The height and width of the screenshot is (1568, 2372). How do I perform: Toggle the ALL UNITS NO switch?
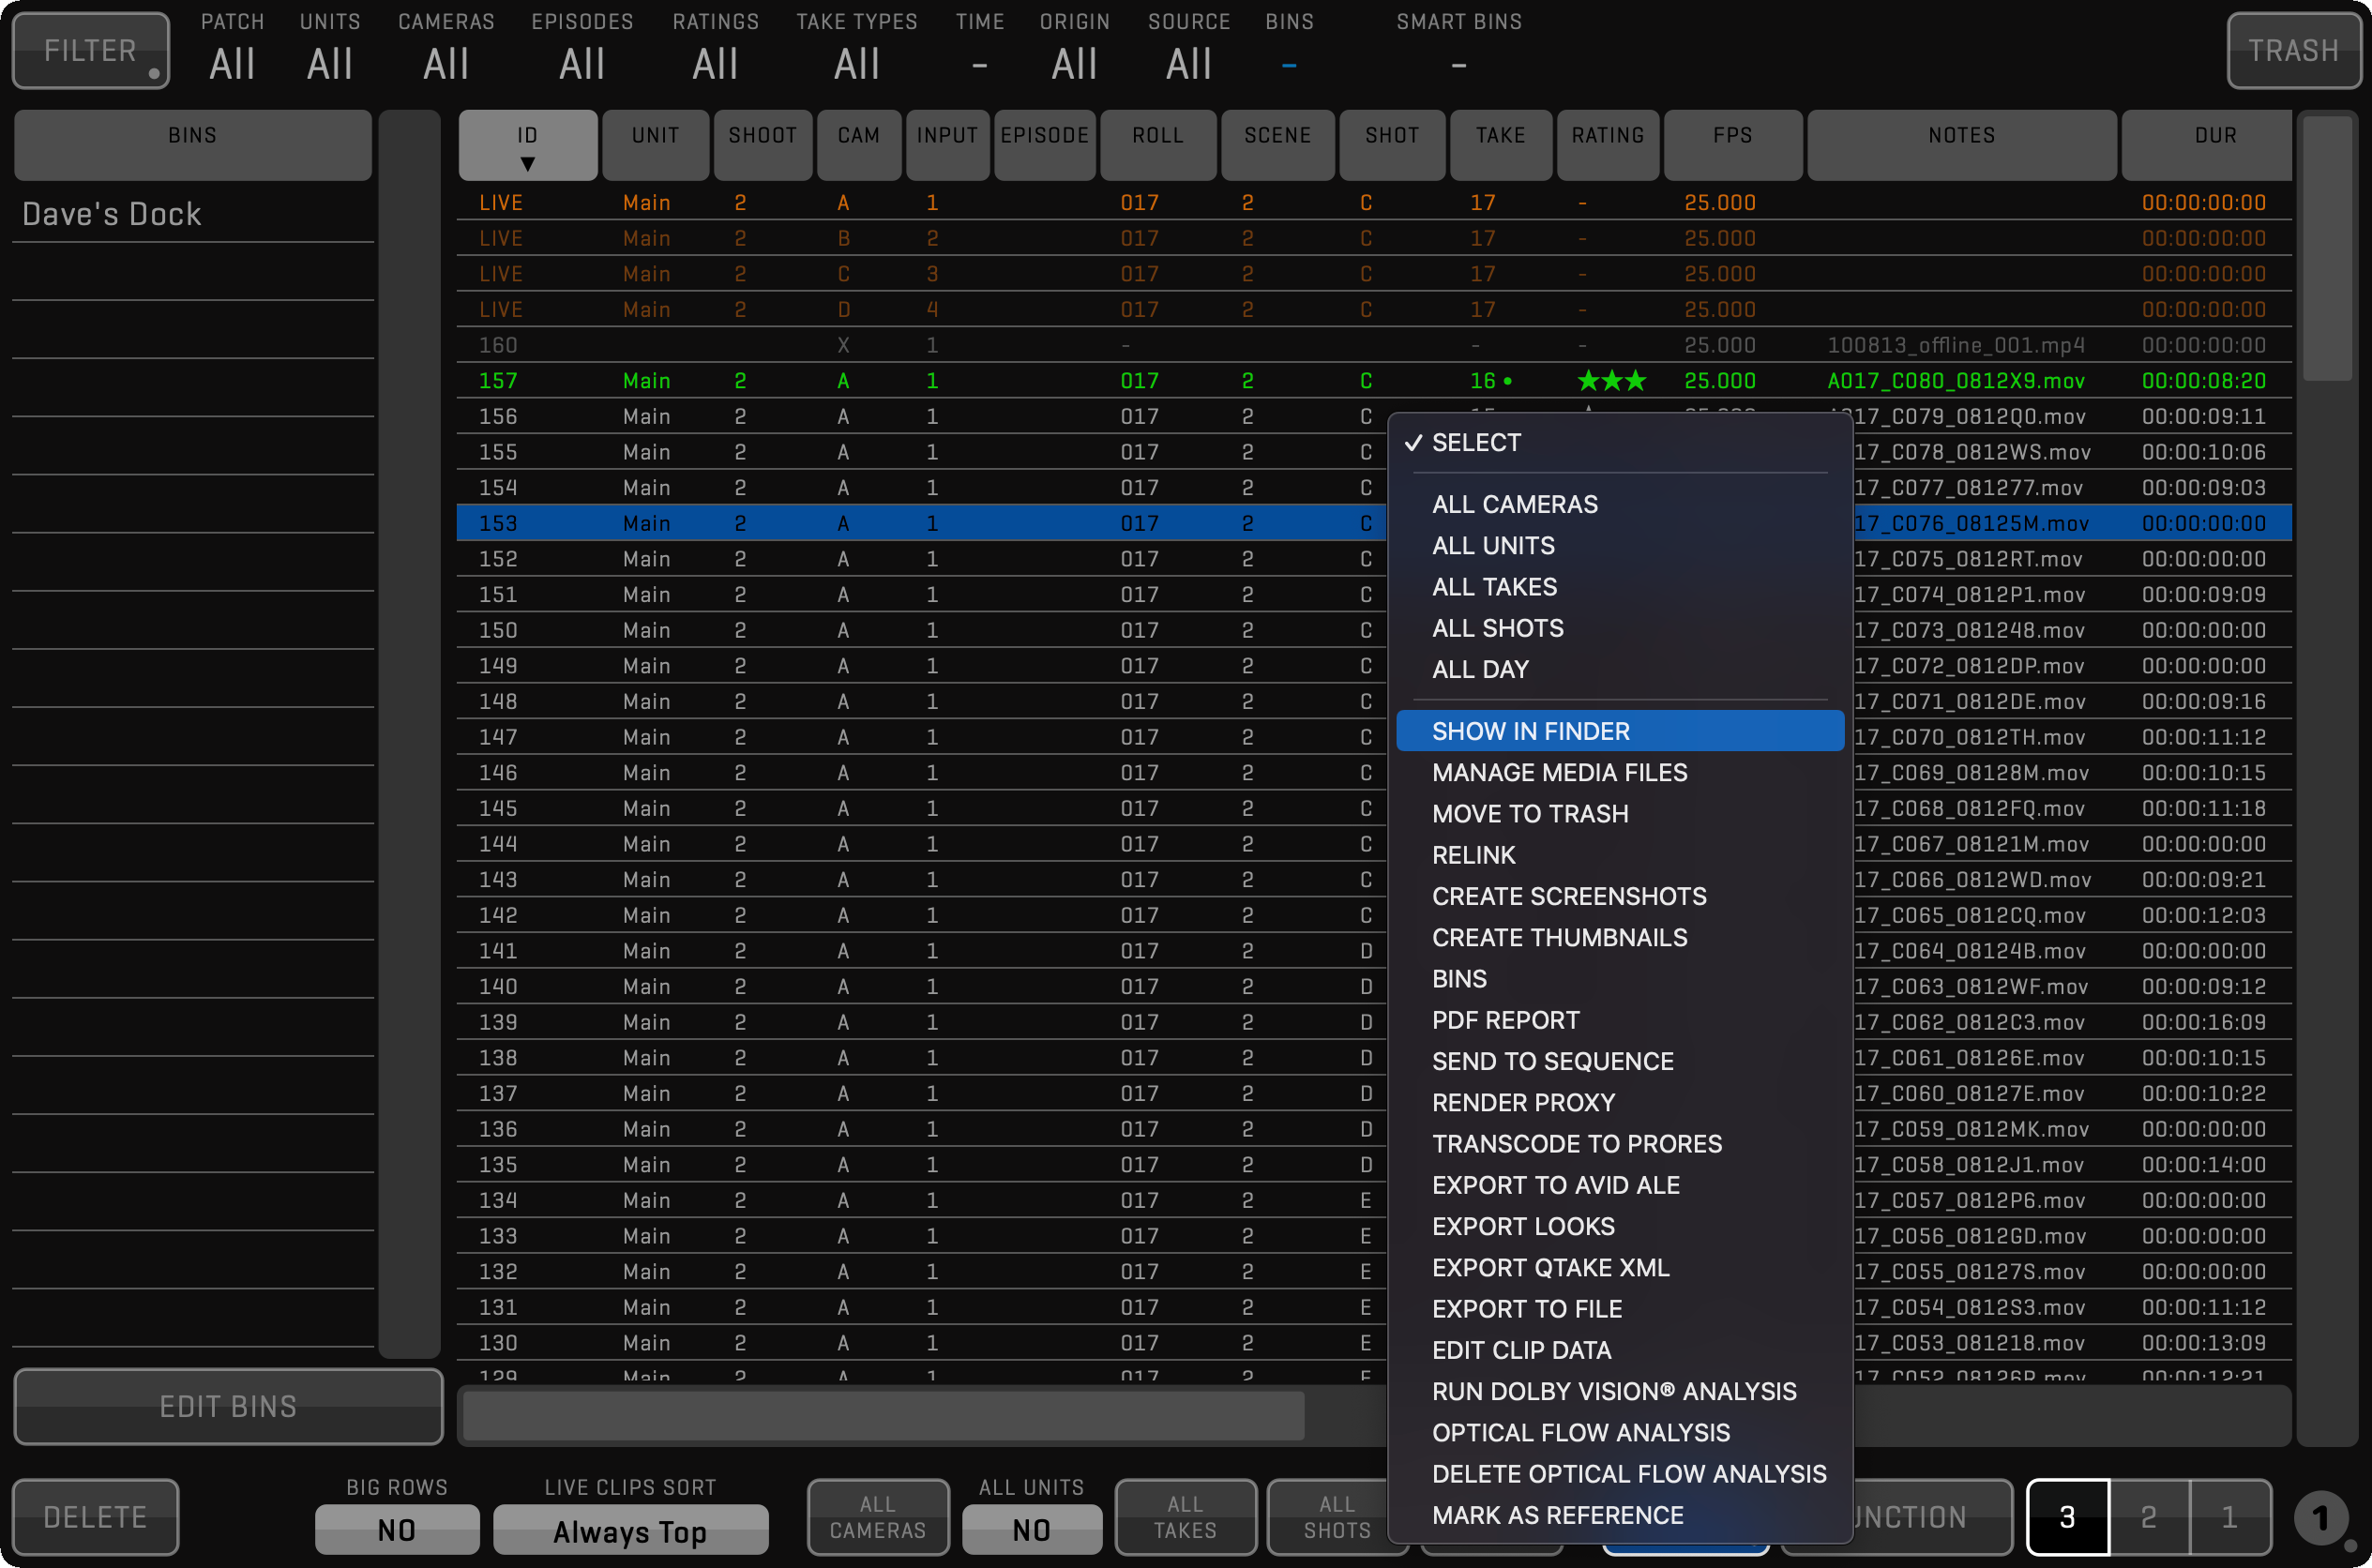(1031, 1530)
